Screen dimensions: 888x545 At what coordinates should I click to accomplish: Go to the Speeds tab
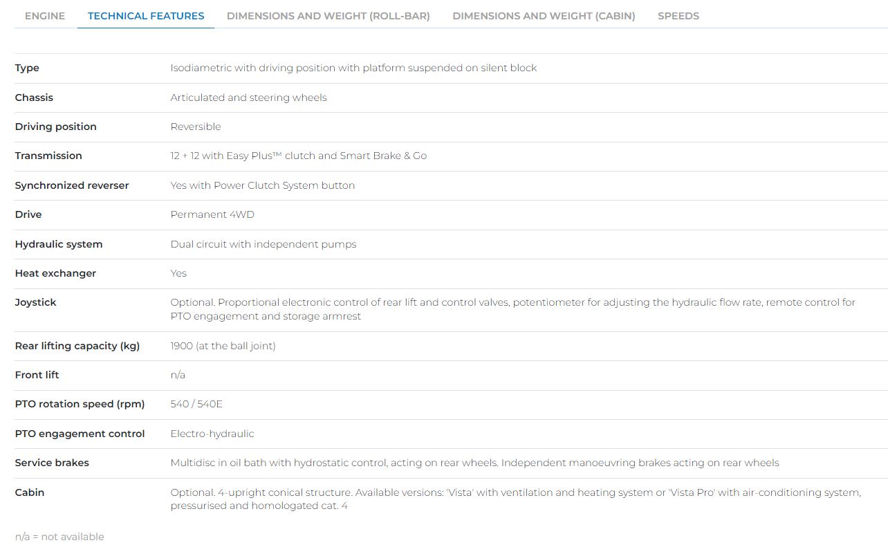pos(678,16)
